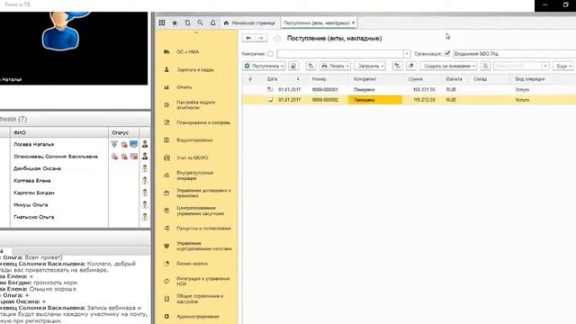This screenshot has height=324, width=576.
Task: Open Администрирование section
Action: point(198,317)
